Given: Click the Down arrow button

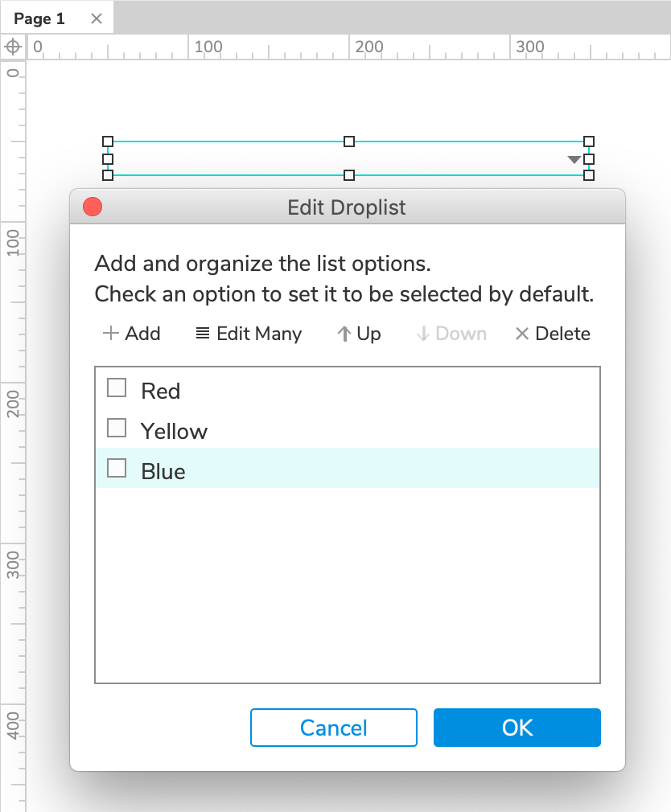Looking at the screenshot, I should click(x=451, y=334).
